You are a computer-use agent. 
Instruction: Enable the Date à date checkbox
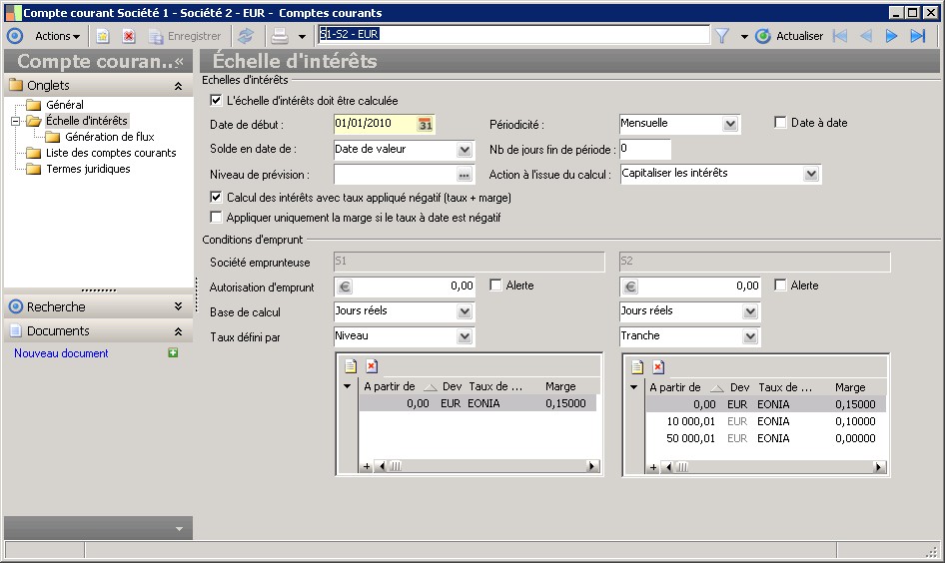click(781, 123)
